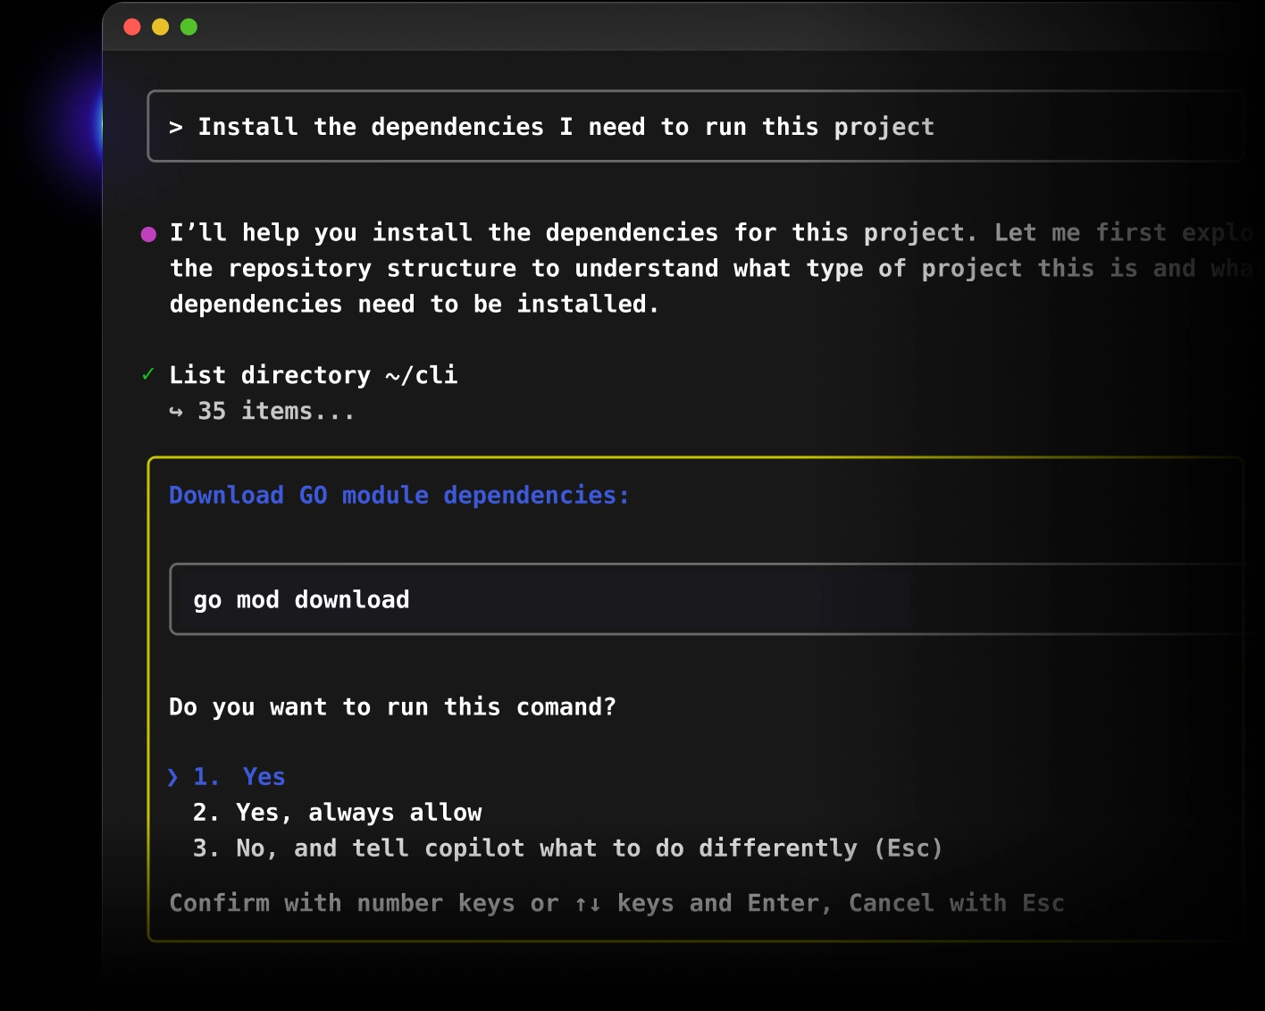
Task: Click the up-down arrow keys hint symbol
Action: click(x=587, y=904)
